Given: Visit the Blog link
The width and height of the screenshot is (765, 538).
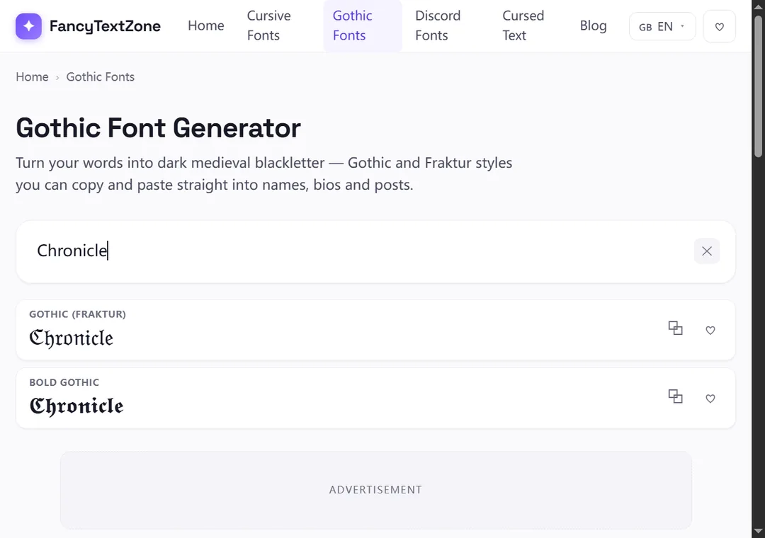Looking at the screenshot, I should [x=594, y=25].
